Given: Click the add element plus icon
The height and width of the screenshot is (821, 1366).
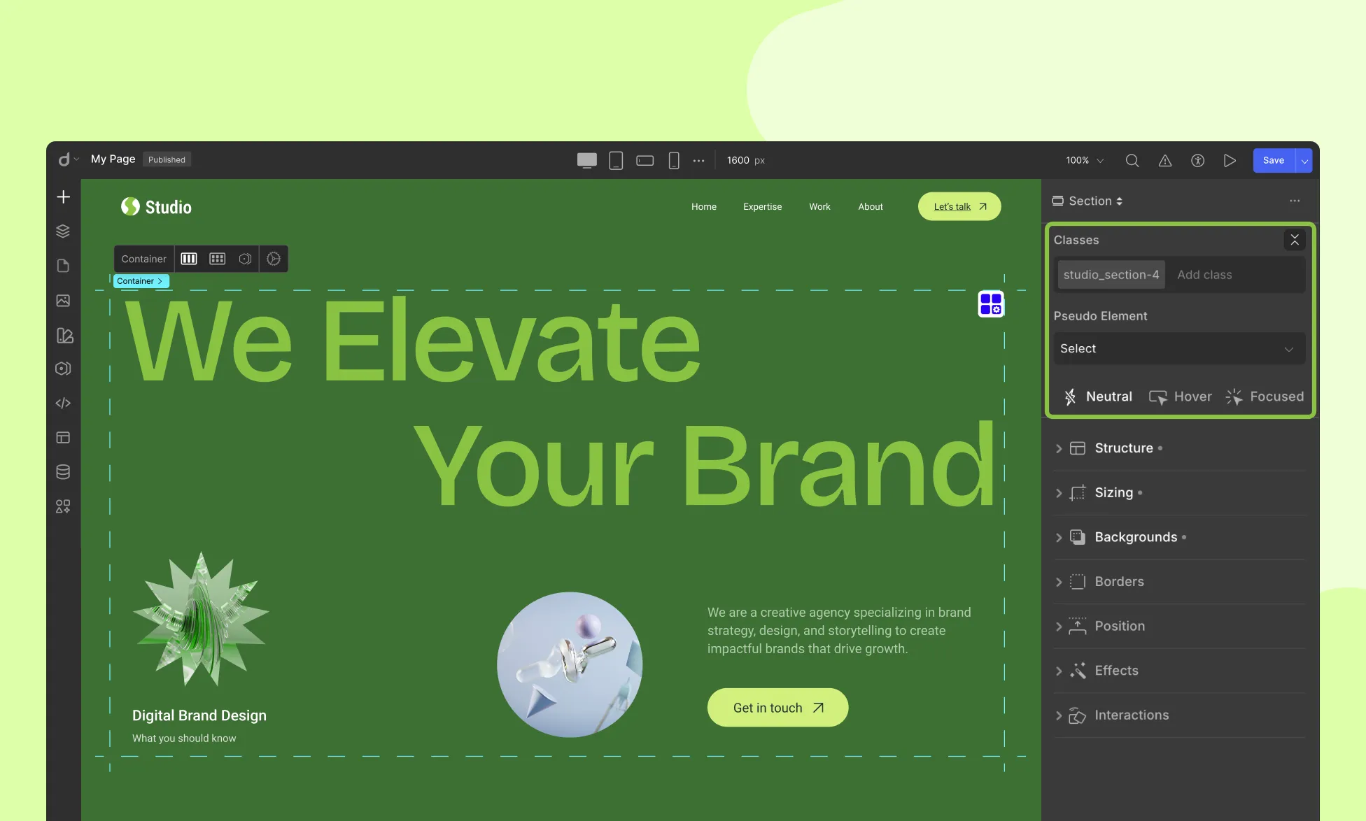Looking at the screenshot, I should [63, 197].
